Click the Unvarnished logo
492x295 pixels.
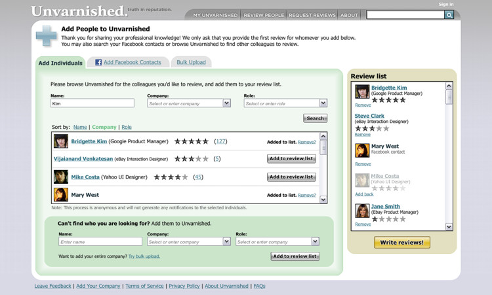[79, 11]
